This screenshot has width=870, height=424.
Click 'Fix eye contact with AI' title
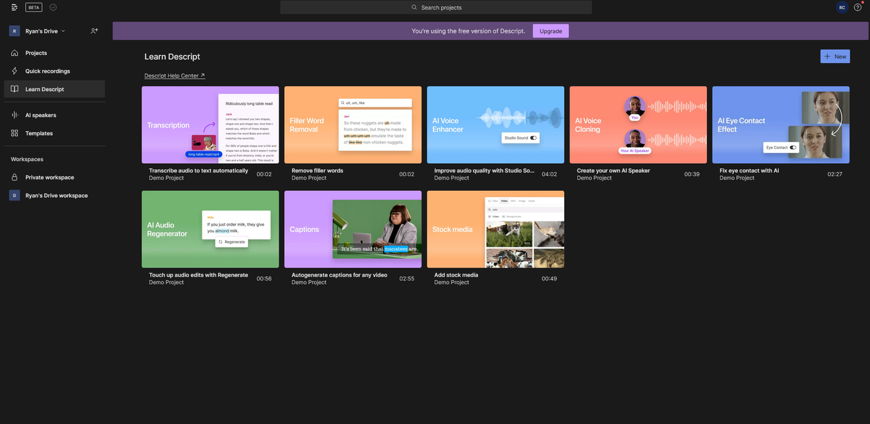749,171
